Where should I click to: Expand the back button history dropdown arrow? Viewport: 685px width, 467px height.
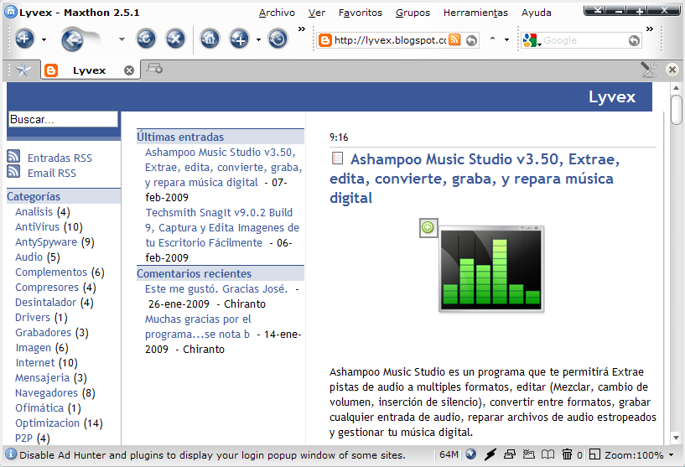122,39
